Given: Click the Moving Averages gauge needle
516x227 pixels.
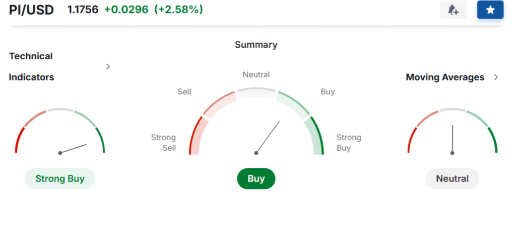Looking at the screenshot, I should (453, 140).
